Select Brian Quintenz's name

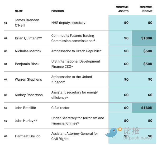(x=28, y=38)
